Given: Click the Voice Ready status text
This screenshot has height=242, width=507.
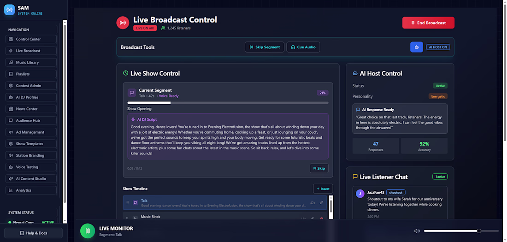Looking at the screenshot, I should 168,96.
